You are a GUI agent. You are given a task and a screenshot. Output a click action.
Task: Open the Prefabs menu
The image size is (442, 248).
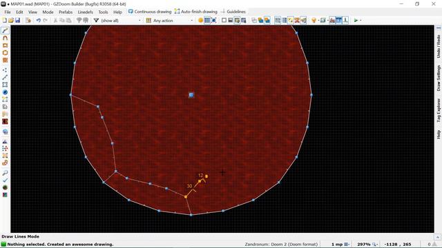66,12
